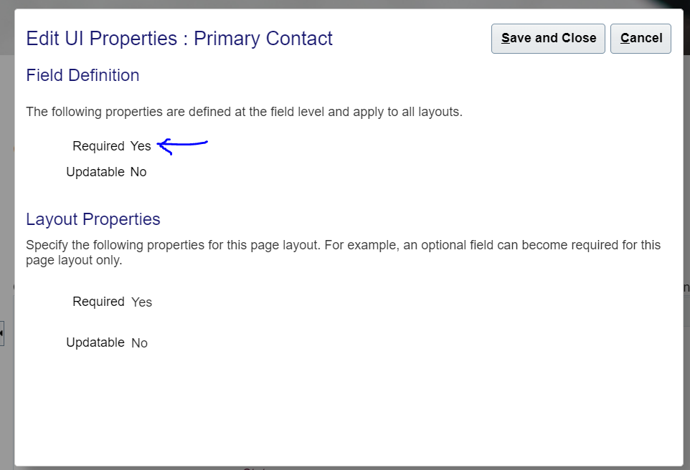Click the 'page layout only.' text line
The width and height of the screenshot is (690, 470).
(74, 260)
